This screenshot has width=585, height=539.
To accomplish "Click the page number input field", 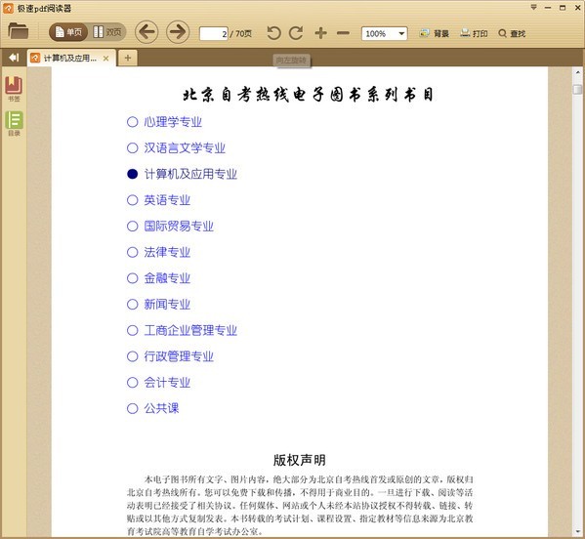I will 214,33.
